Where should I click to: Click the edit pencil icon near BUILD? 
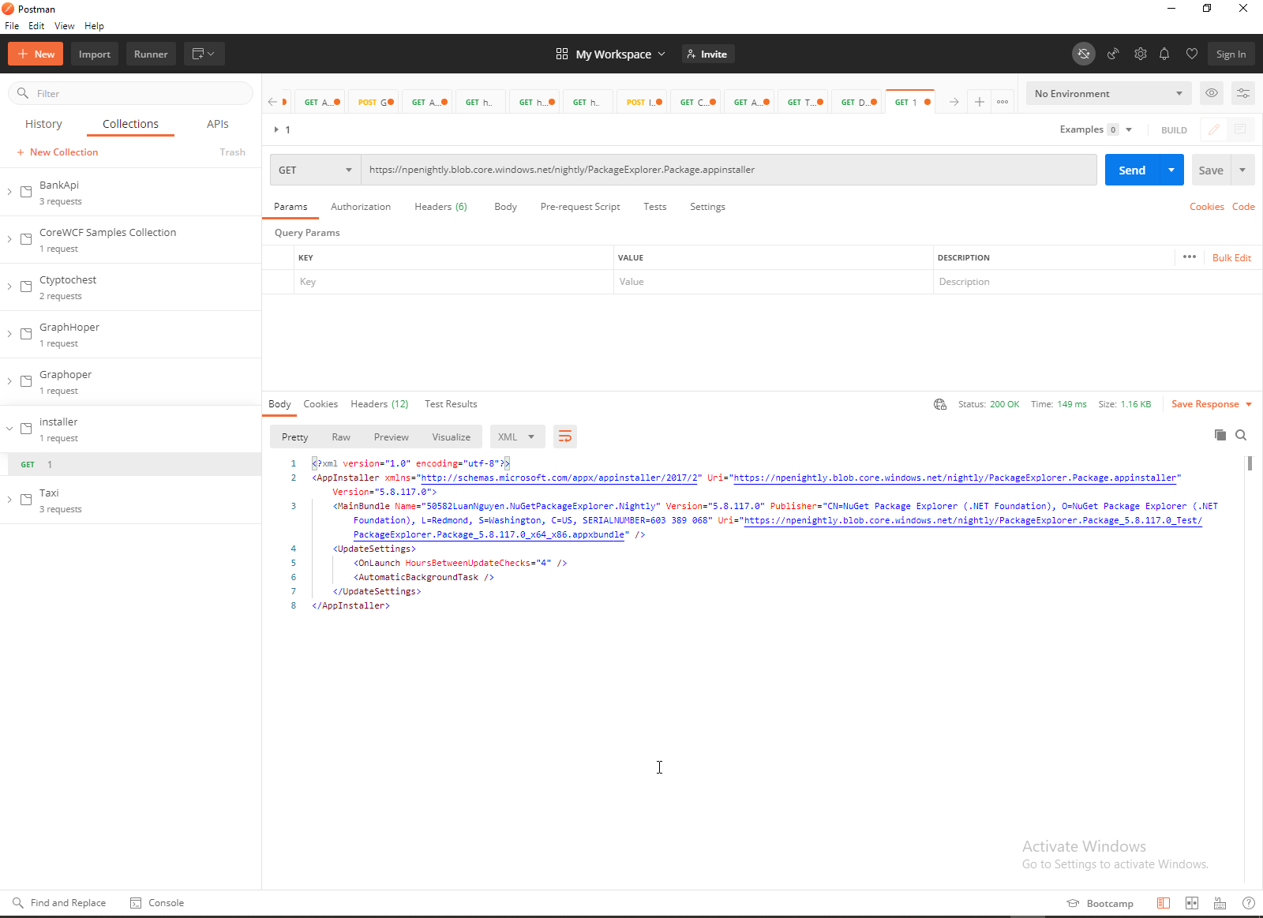(1214, 129)
